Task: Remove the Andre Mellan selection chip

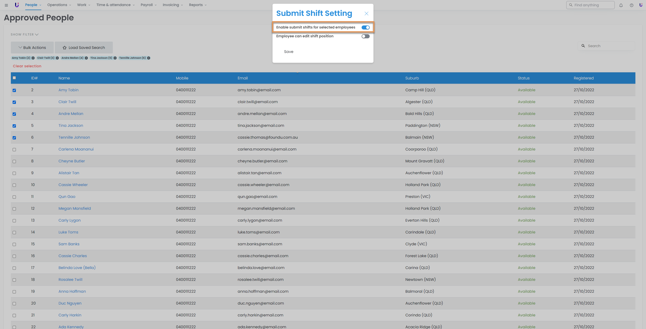Action: [x=86, y=58]
